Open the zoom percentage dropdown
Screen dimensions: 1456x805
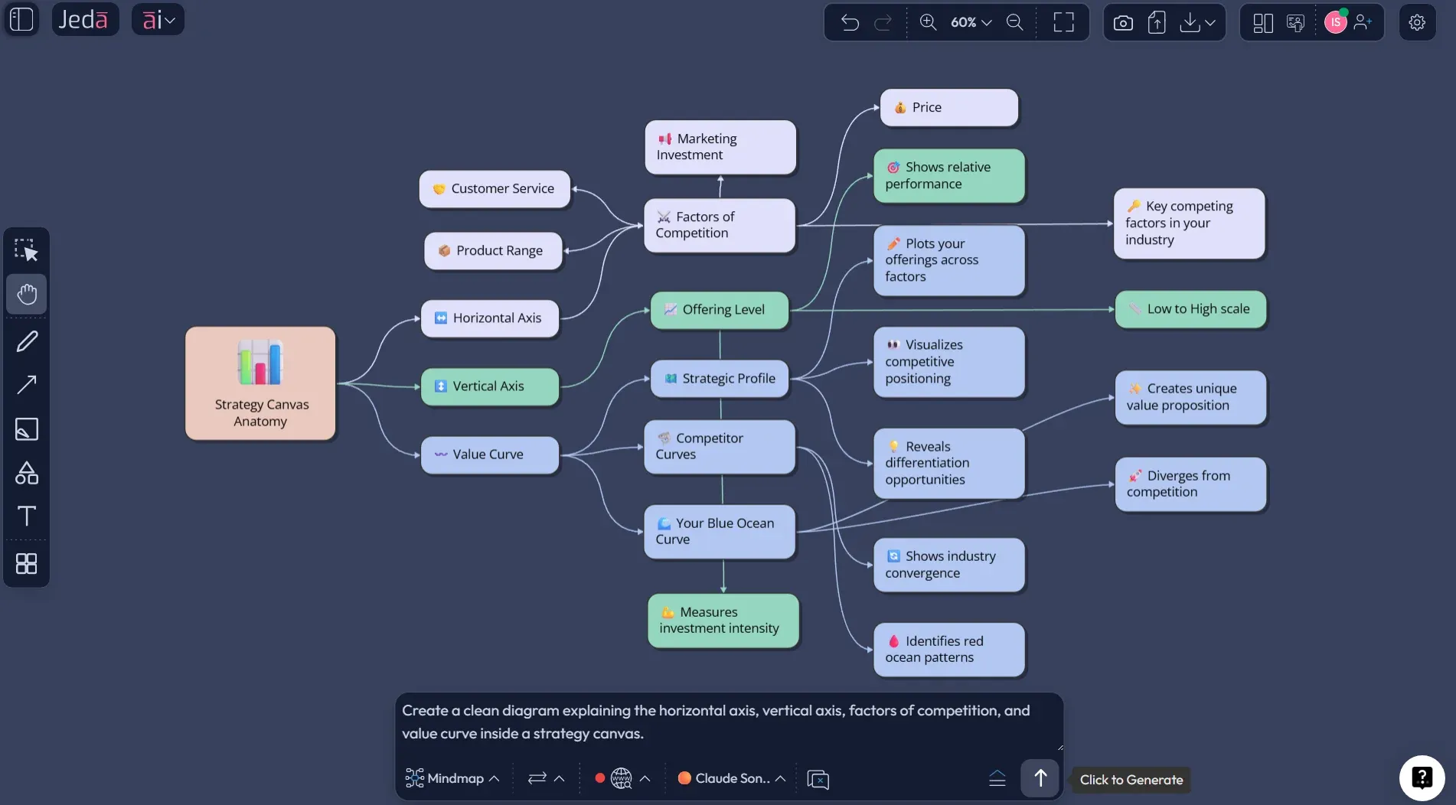point(969,22)
